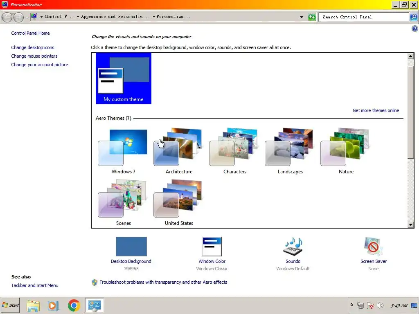
Task: Show hidden tray icons arrow
Action: [351, 305]
